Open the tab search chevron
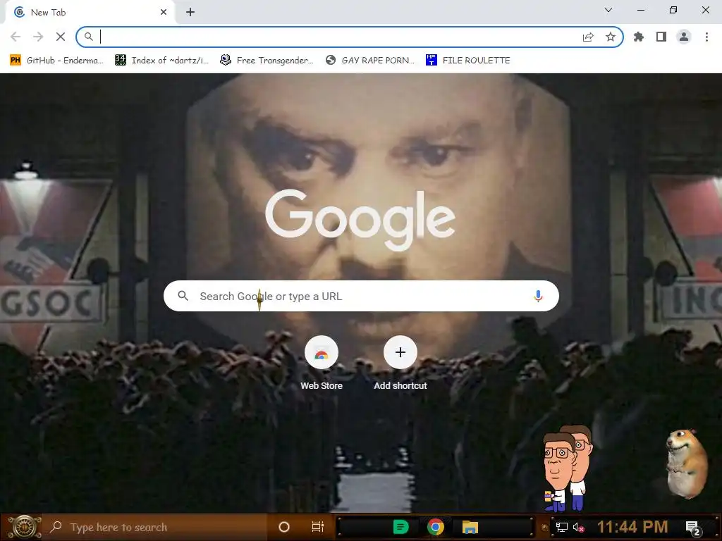The image size is (722, 541). pyautogui.click(x=608, y=10)
